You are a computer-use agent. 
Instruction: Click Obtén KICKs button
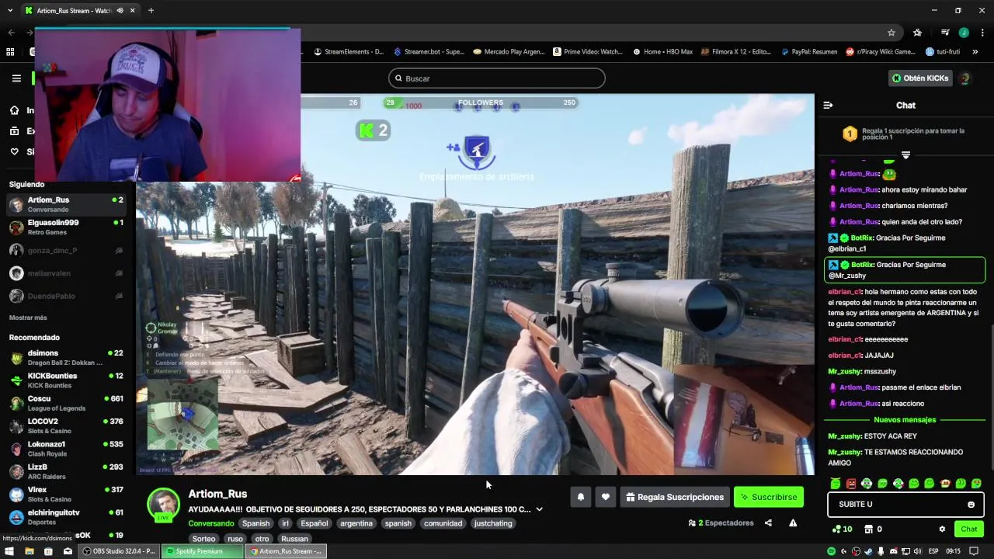tap(919, 78)
